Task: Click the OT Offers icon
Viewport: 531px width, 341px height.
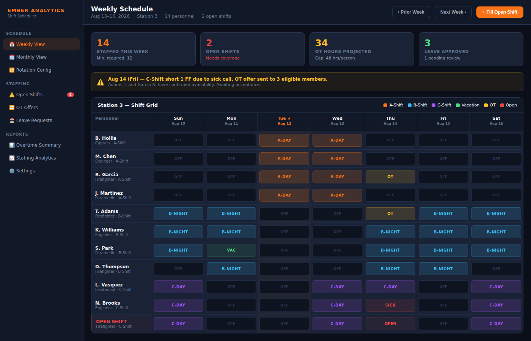Action: (12, 108)
